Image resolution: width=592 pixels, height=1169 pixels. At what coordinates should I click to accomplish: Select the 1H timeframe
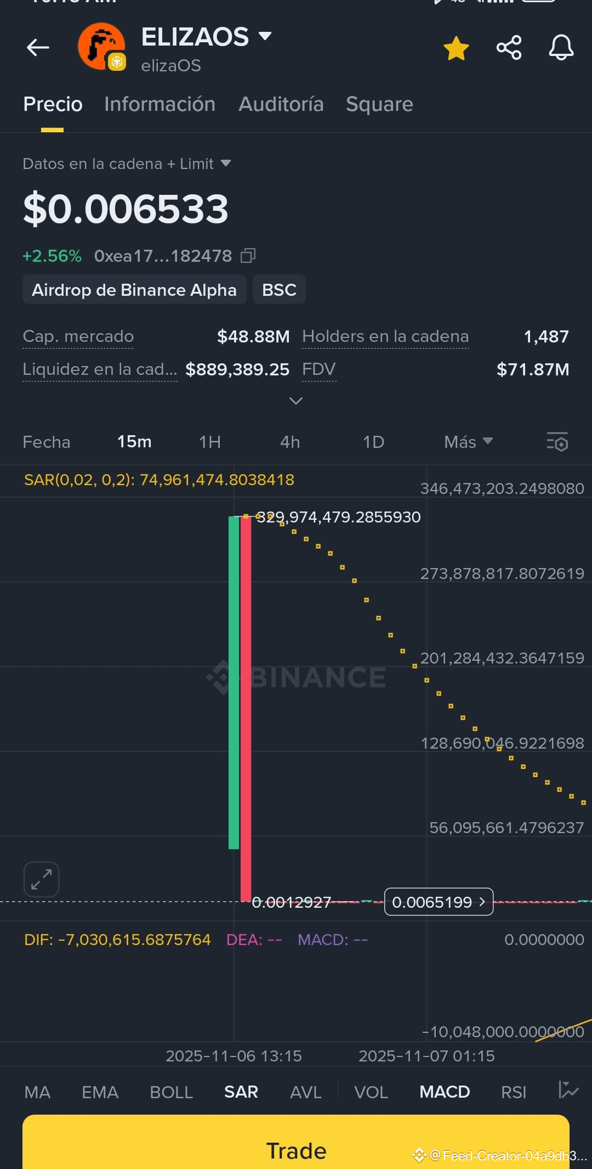coord(209,442)
